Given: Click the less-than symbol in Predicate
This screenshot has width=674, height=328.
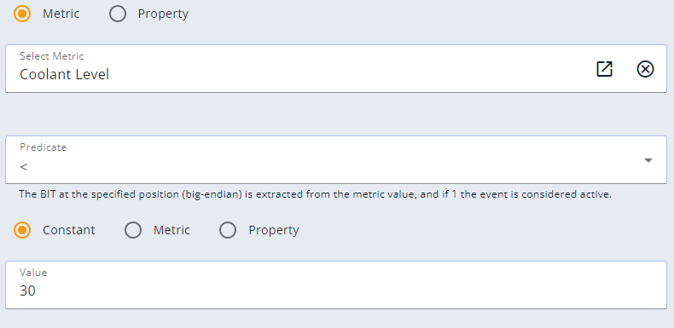Looking at the screenshot, I should tap(24, 167).
